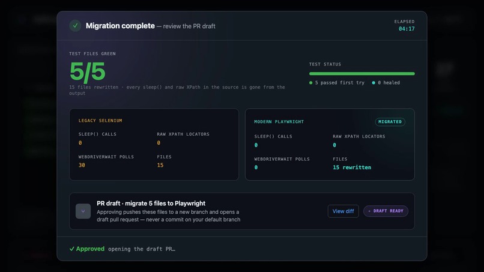Image resolution: width=484 pixels, height=272 pixels.
Task: Click the DRAFT READY badge
Action: (386, 211)
